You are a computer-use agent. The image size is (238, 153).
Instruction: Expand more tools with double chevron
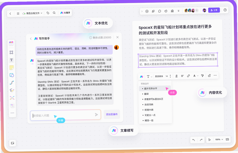pos(178,11)
